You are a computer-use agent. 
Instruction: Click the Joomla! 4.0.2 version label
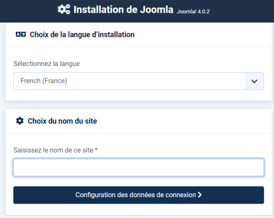[x=193, y=12]
